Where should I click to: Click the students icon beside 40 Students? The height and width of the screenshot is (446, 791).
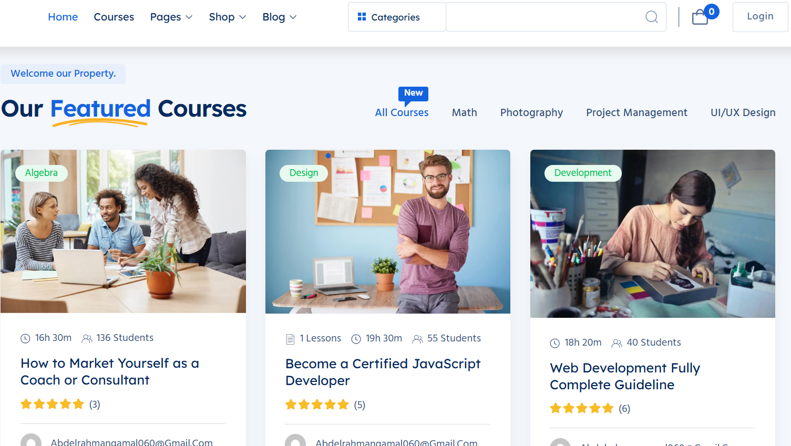(x=617, y=343)
